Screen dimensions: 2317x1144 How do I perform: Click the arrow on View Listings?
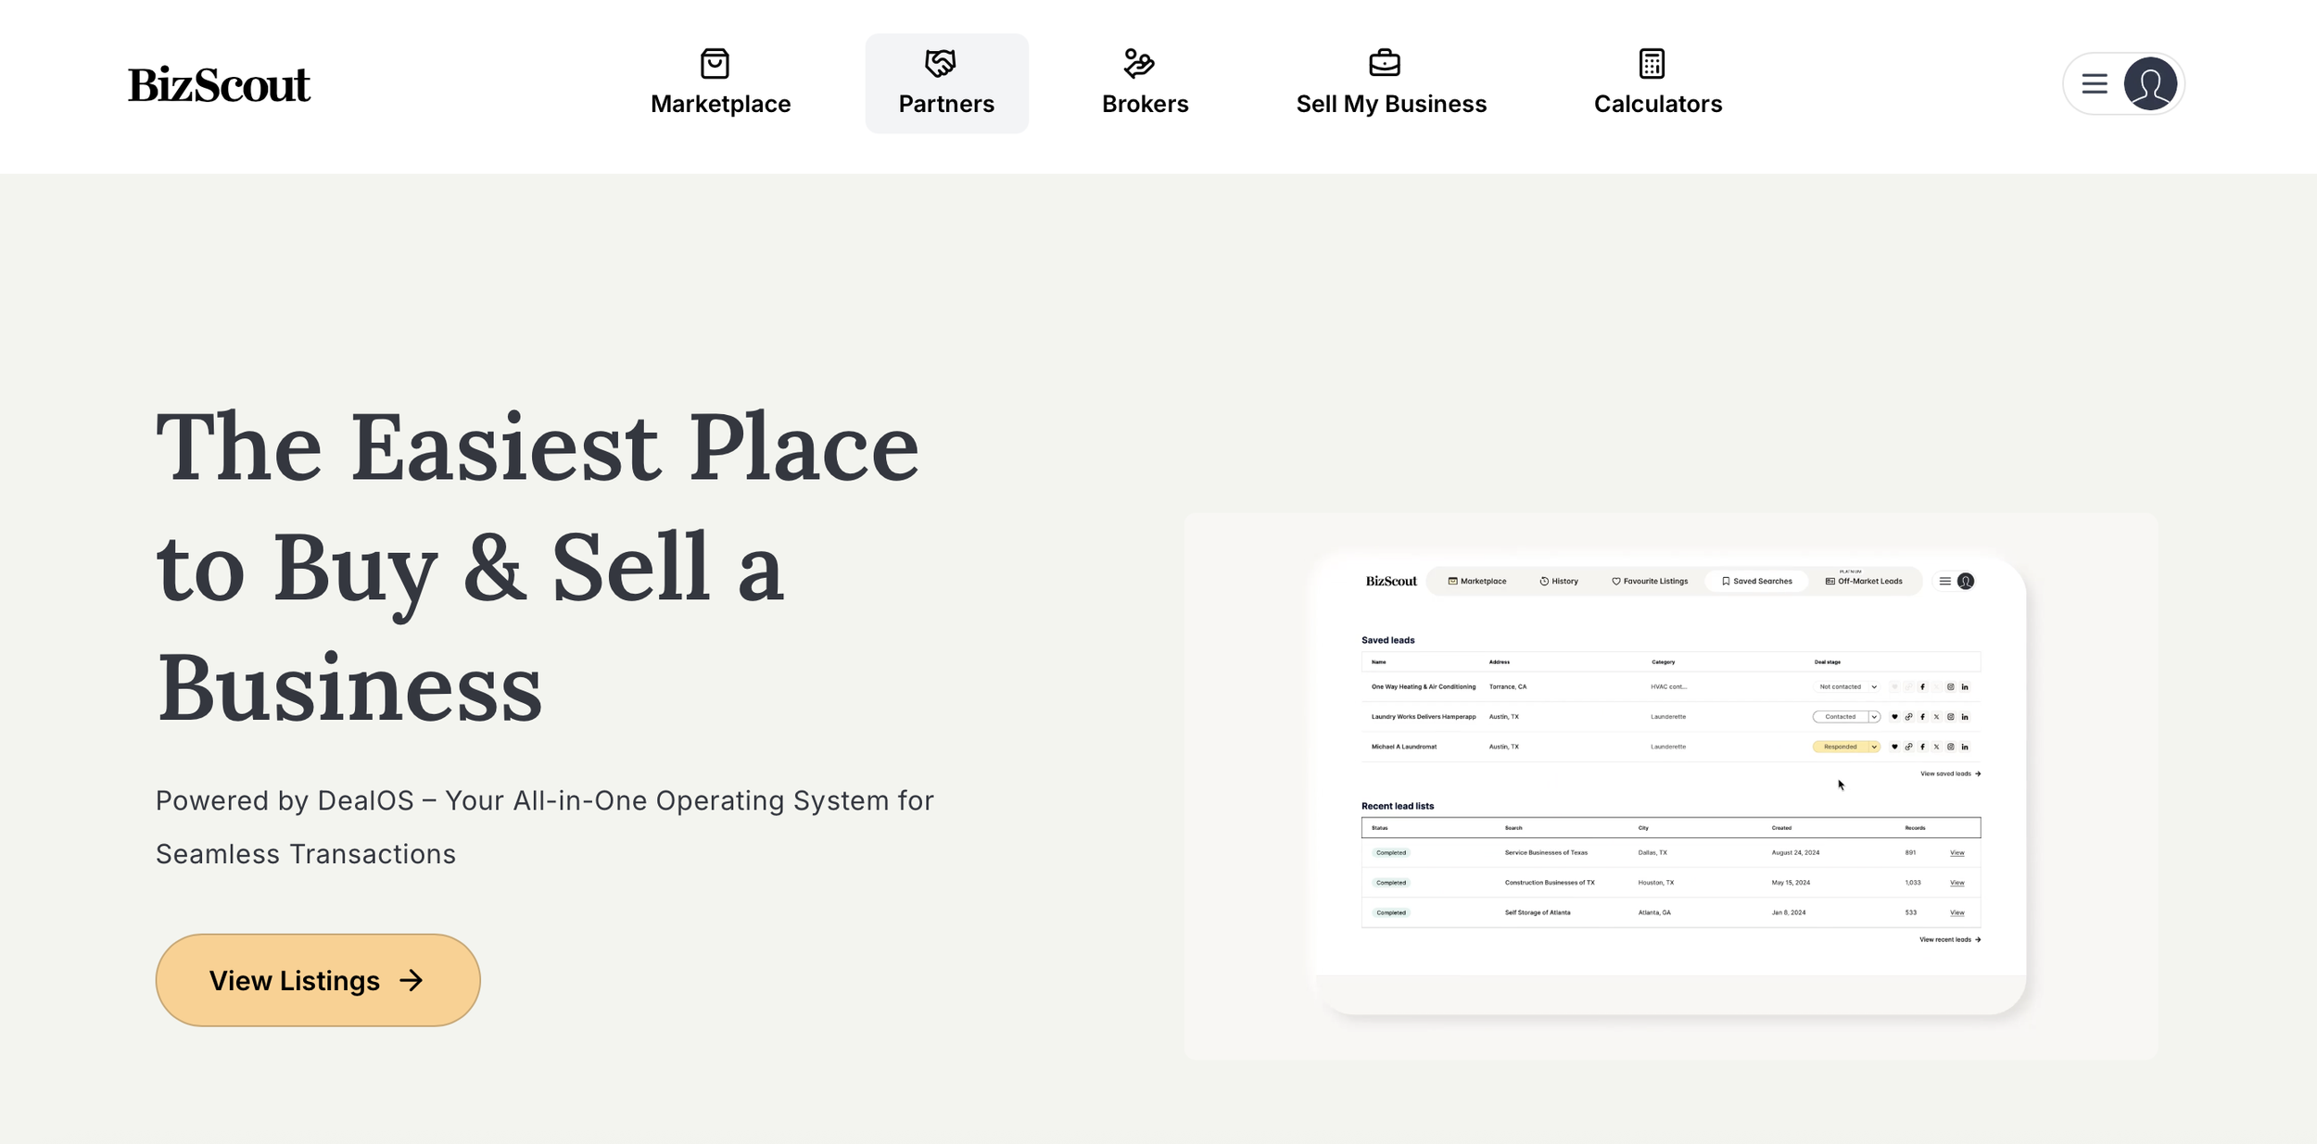point(411,980)
